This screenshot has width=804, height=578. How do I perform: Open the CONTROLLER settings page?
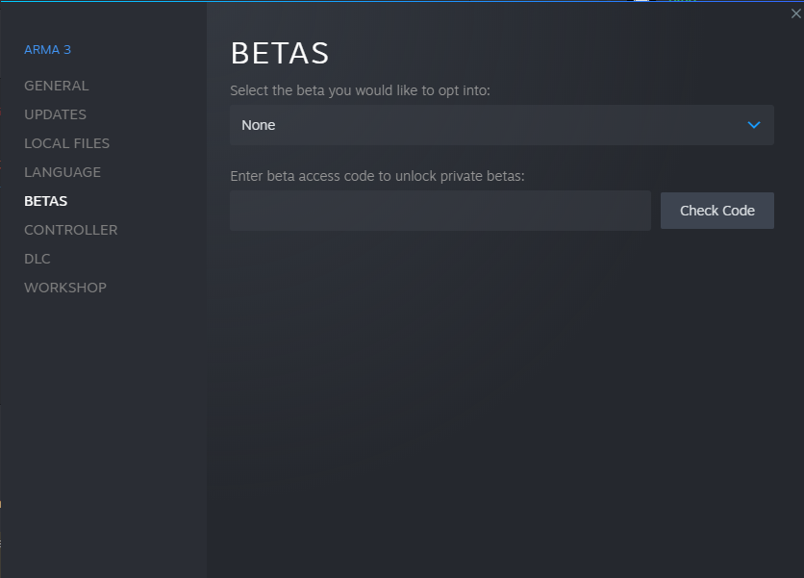[x=71, y=230]
